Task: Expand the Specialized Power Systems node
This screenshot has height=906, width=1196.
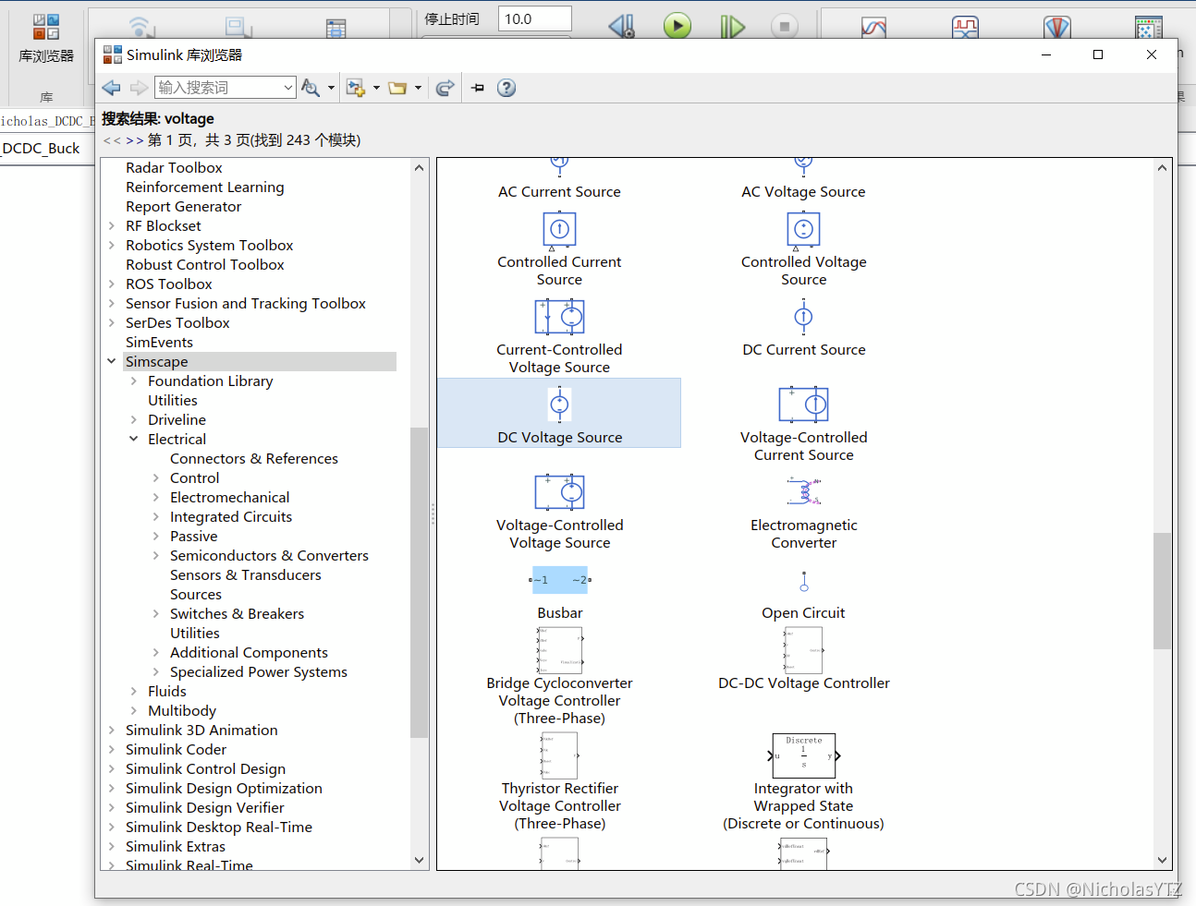Action: pyautogui.click(x=156, y=671)
